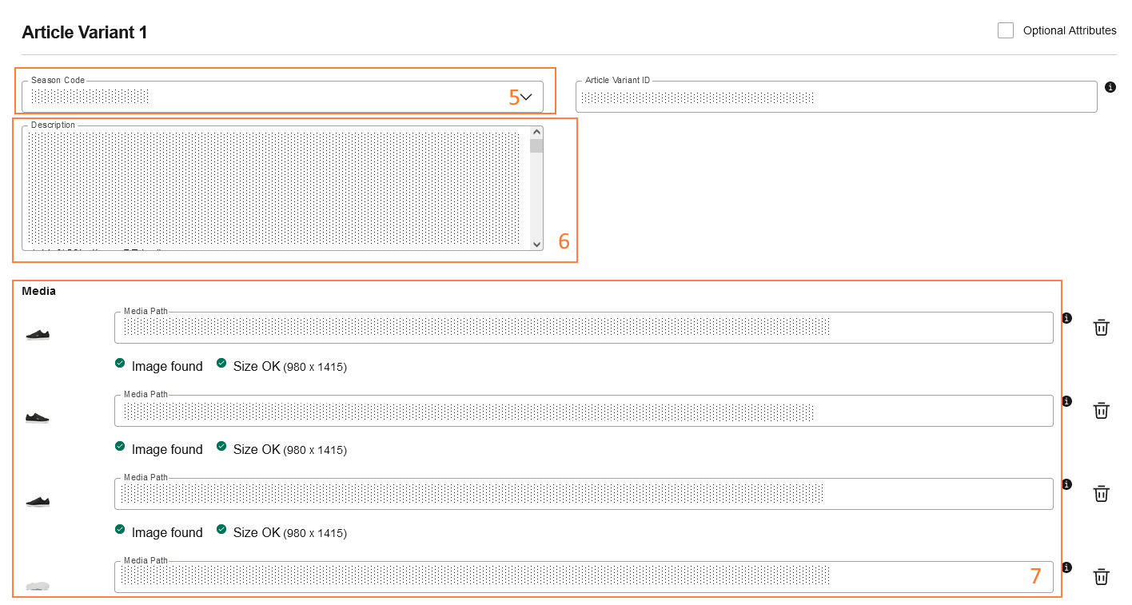Open the Season Code dropdown
The width and height of the screenshot is (1132, 605).
point(525,97)
